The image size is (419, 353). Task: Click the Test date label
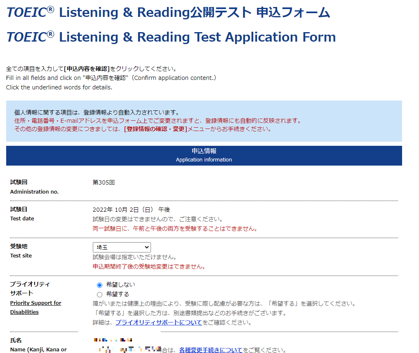(22, 219)
